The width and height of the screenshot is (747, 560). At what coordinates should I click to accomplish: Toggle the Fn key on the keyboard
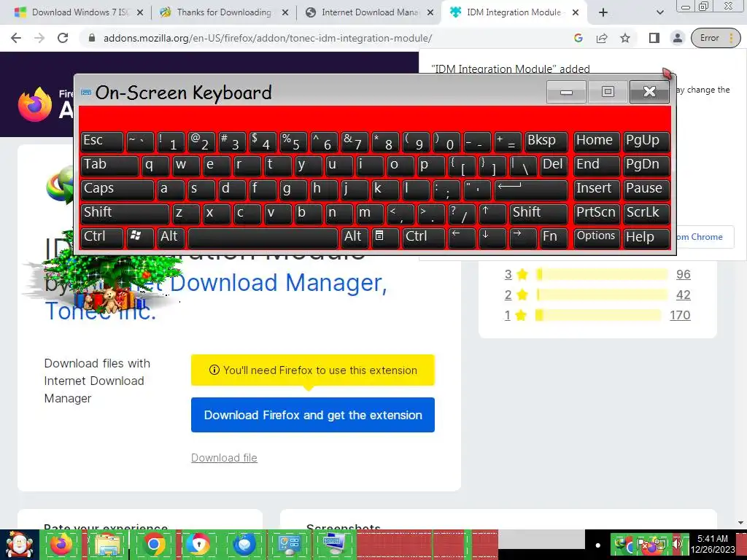coord(554,238)
